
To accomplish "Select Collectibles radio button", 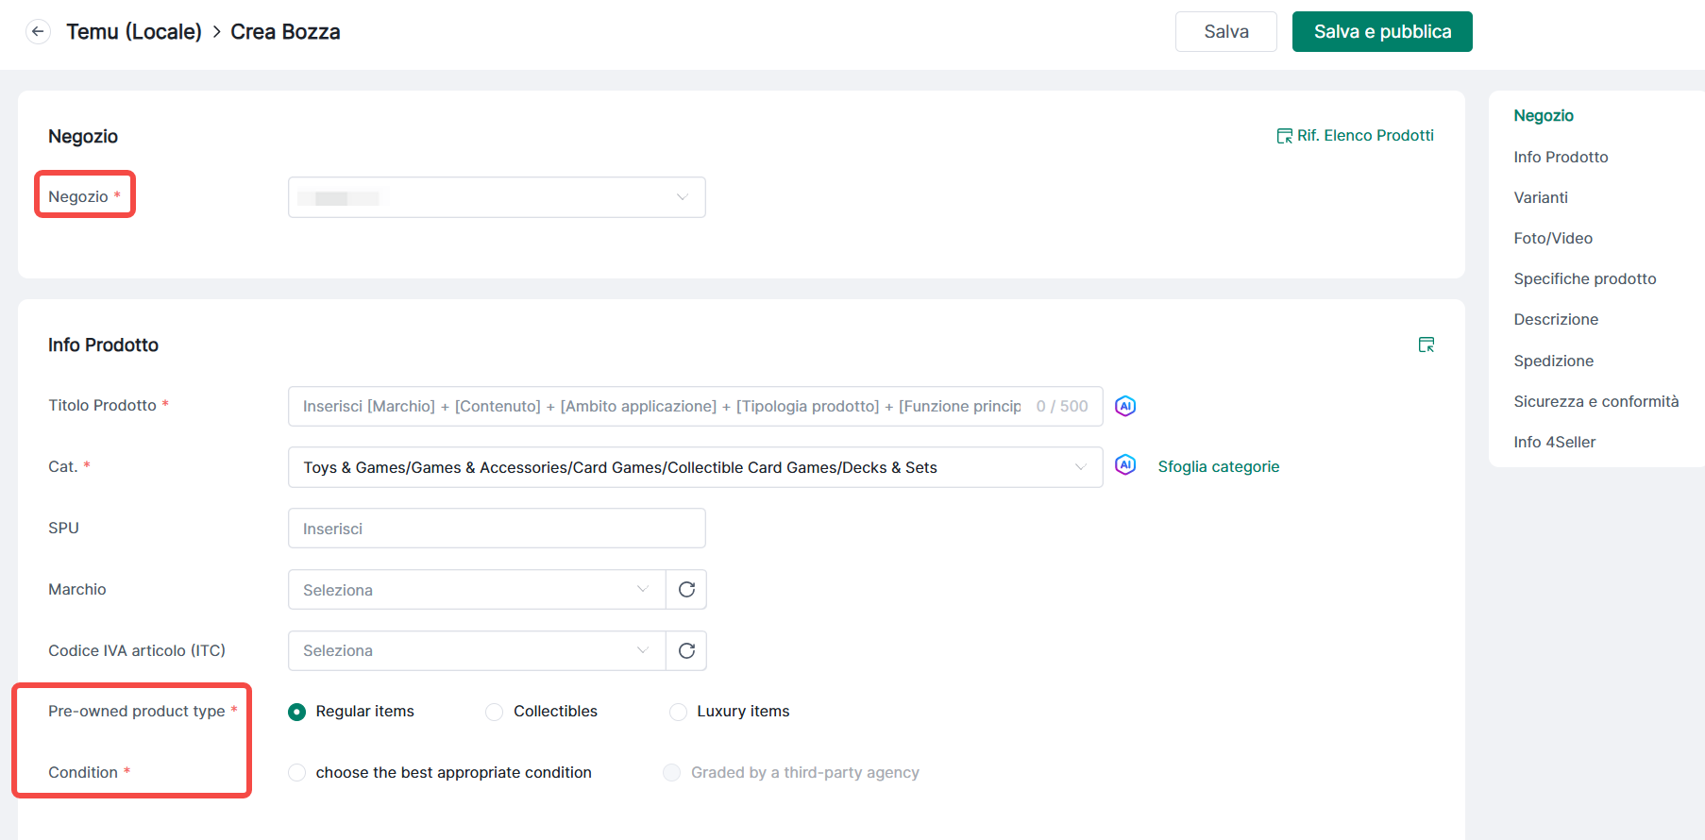I will tap(495, 712).
